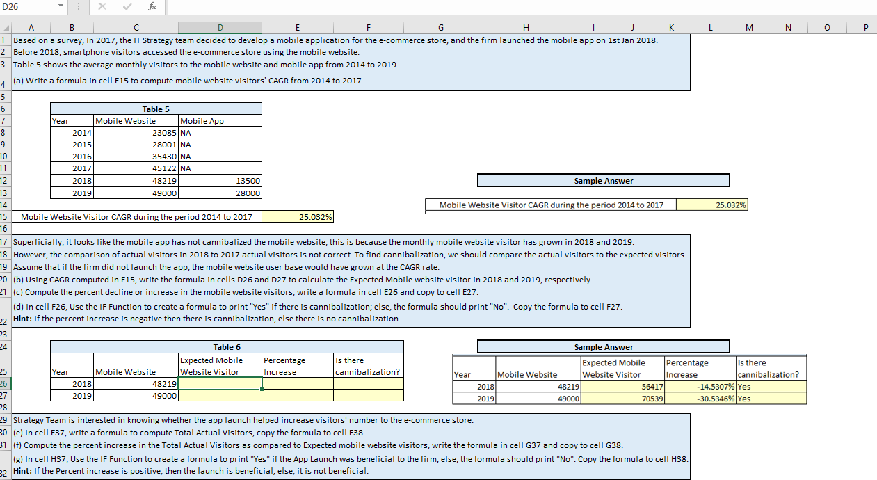Viewport: 877px width, 480px height.
Task: Click the 'Table 5' title cell
Action: [156, 109]
